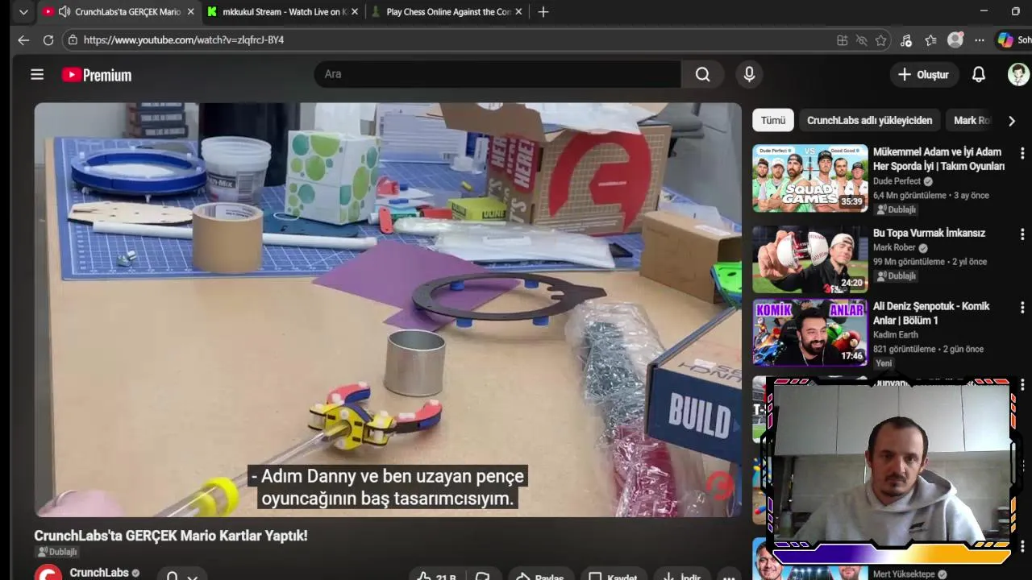Minimize the browser window
The image size is (1032, 580).
point(984,11)
